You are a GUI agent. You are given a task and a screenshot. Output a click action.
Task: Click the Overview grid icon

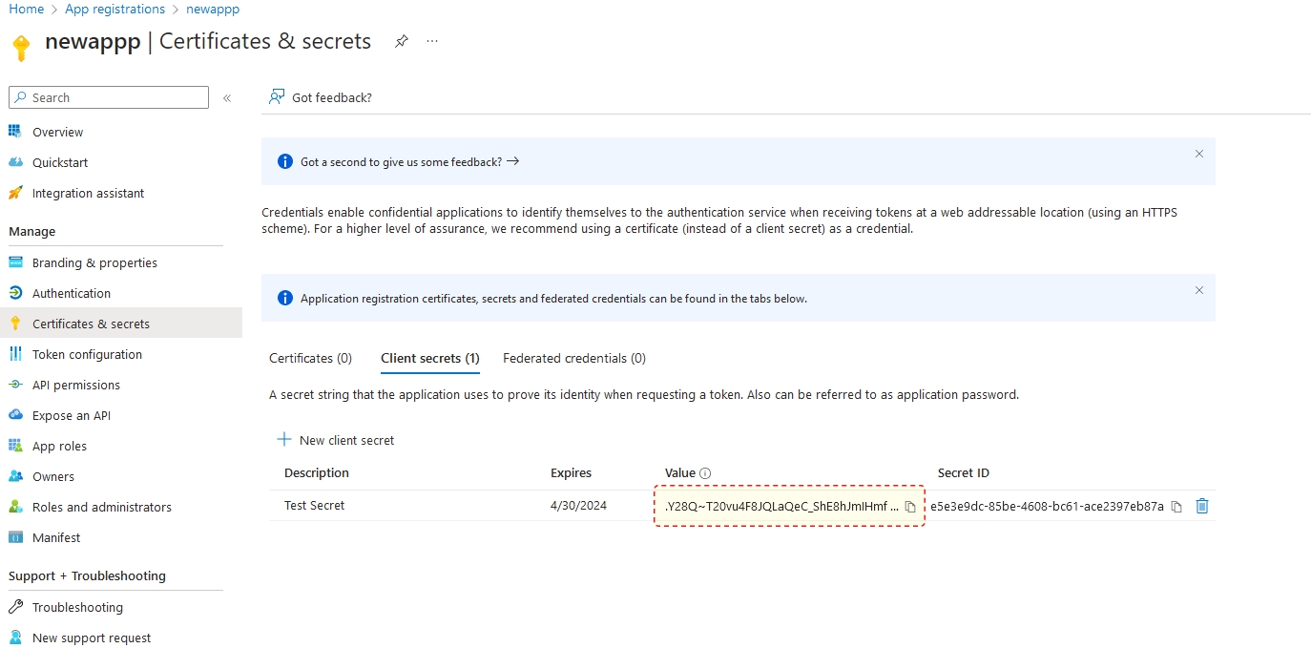point(15,132)
